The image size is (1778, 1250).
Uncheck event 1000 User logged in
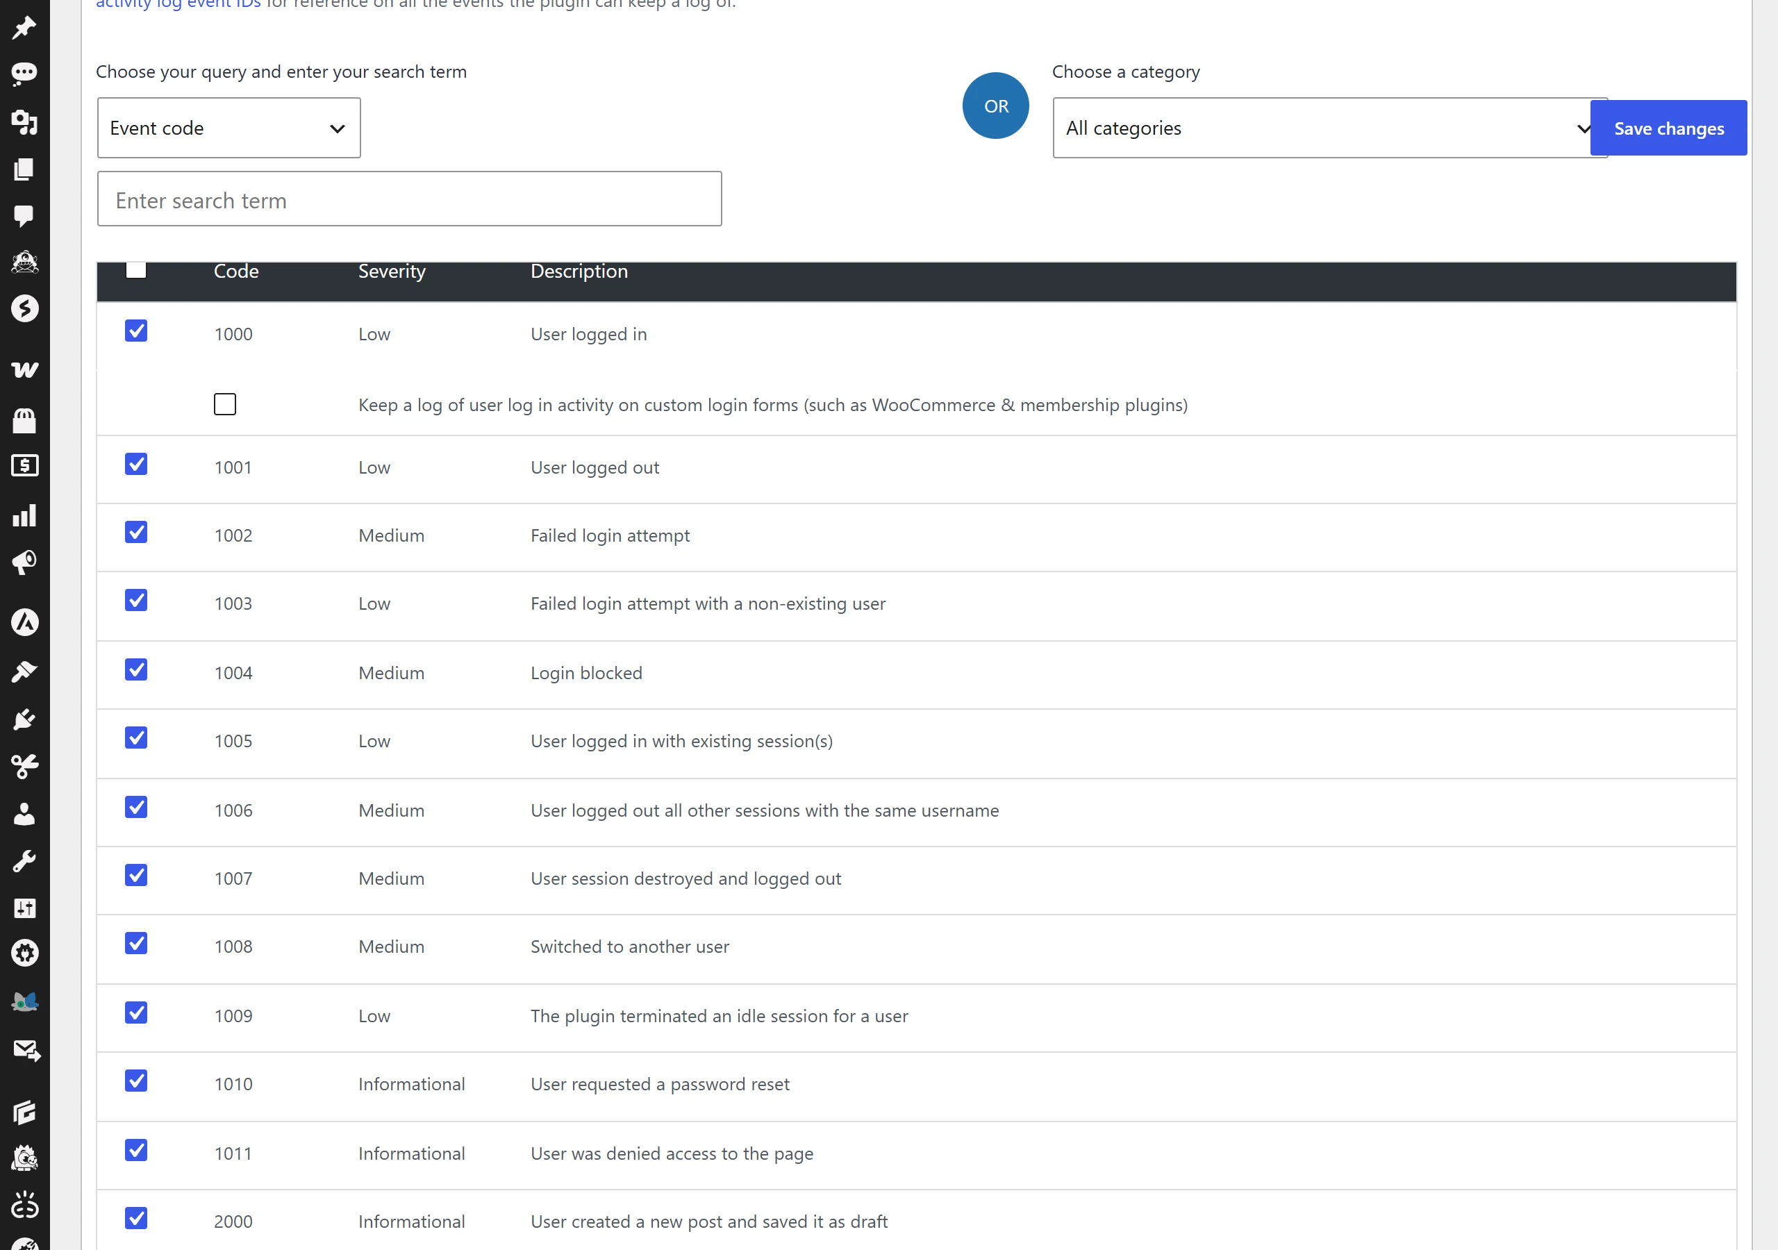pyautogui.click(x=135, y=331)
